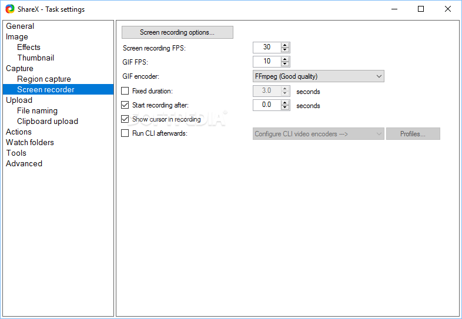The width and height of the screenshot is (462, 319).
Task: Enable Run CLI afterwards checkbox
Action: pyautogui.click(x=125, y=133)
